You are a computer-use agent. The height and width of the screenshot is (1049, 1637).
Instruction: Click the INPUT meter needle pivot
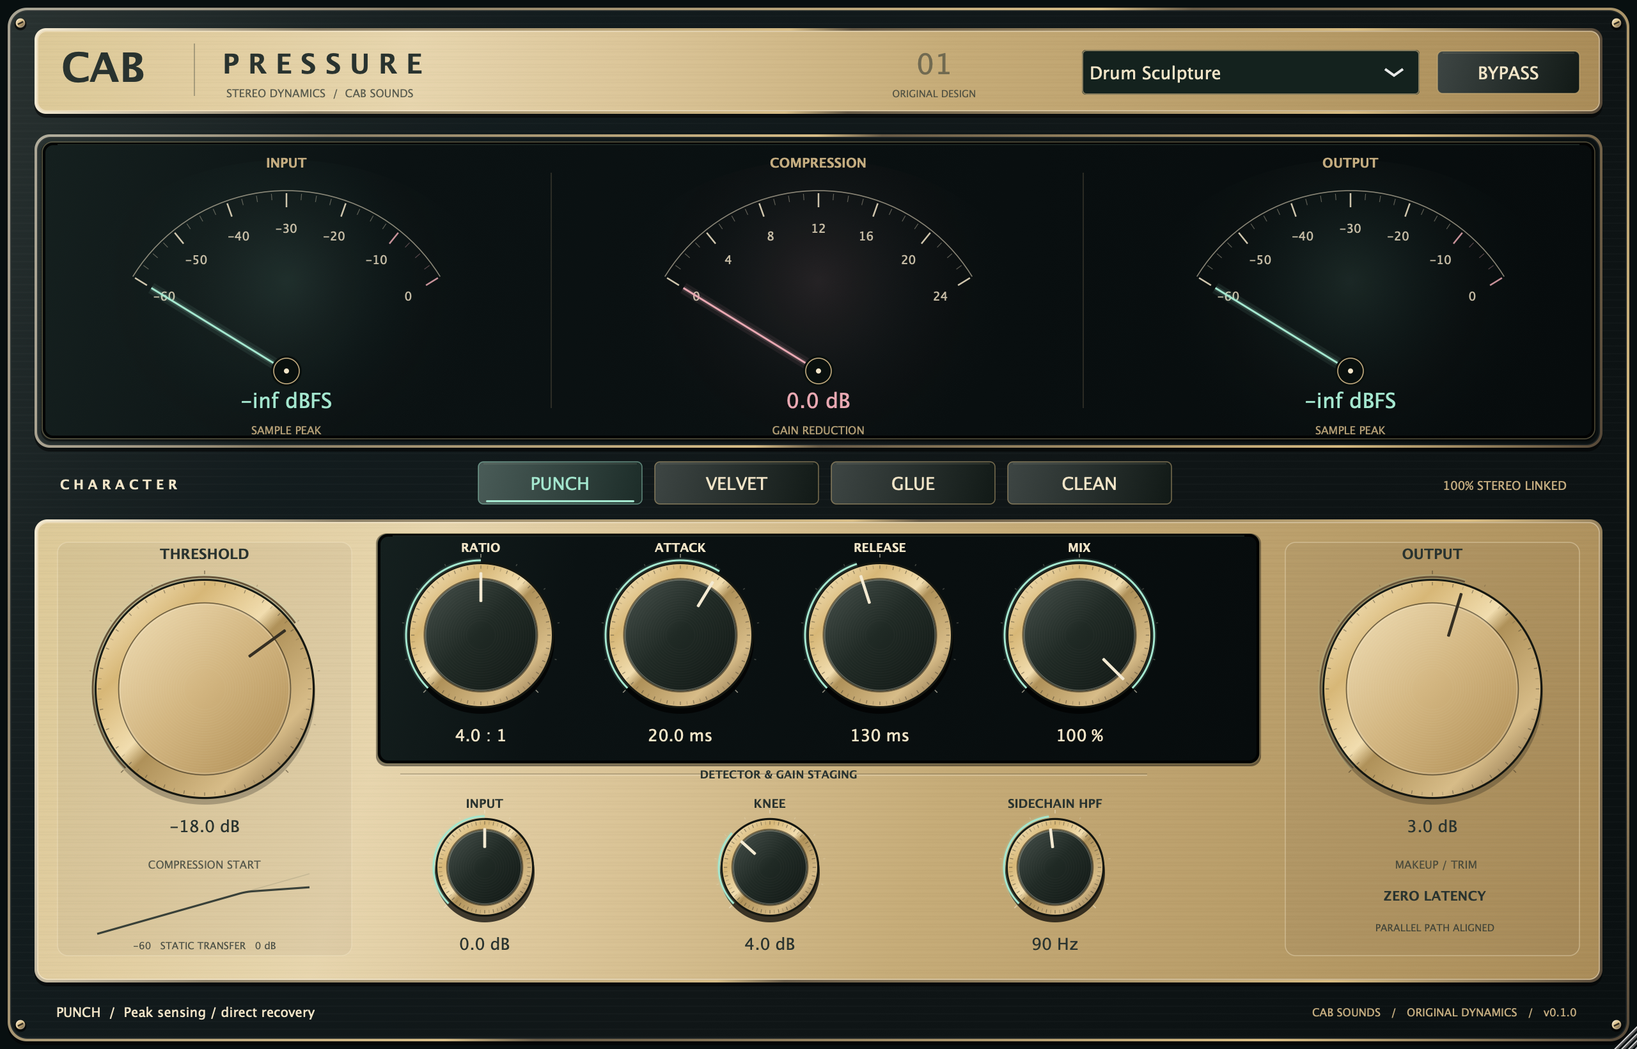point(286,370)
